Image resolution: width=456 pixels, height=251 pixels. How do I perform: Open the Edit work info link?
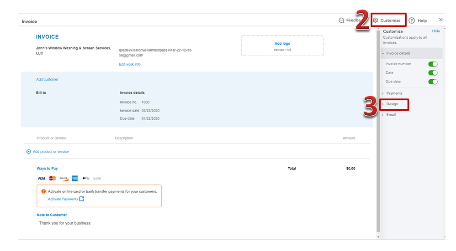(x=130, y=65)
